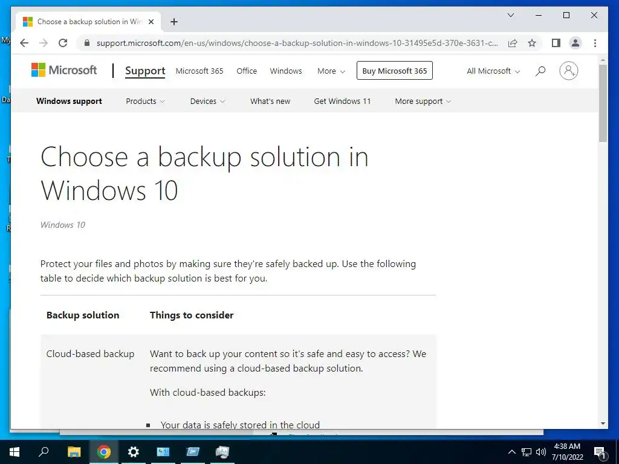
Task: Show hidden tray icons chevron
Action: [x=511, y=452]
